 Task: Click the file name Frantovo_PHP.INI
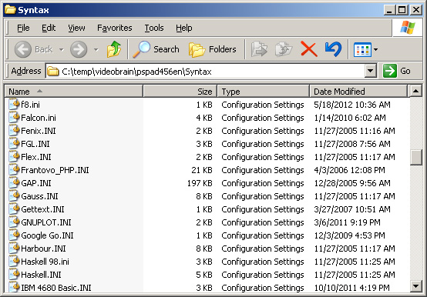tap(55, 170)
